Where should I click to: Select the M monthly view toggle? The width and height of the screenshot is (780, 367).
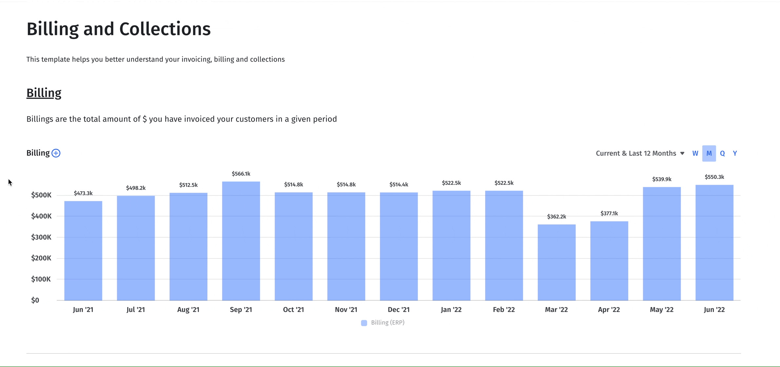(x=708, y=153)
